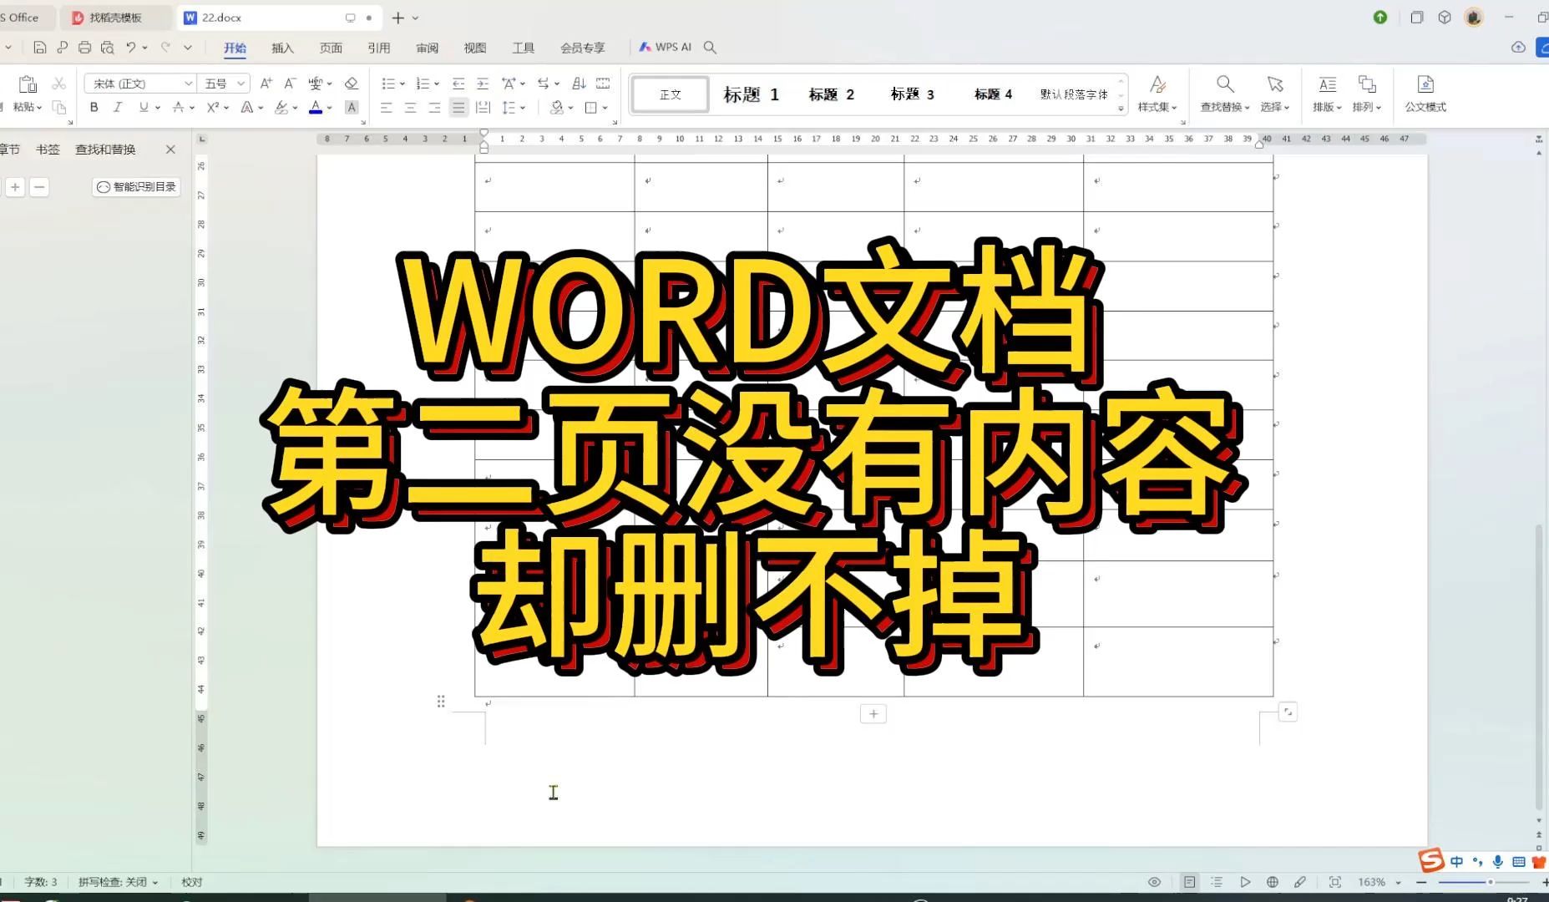
Task: Apply bold formatting to text
Action: pyautogui.click(x=94, y=107)
